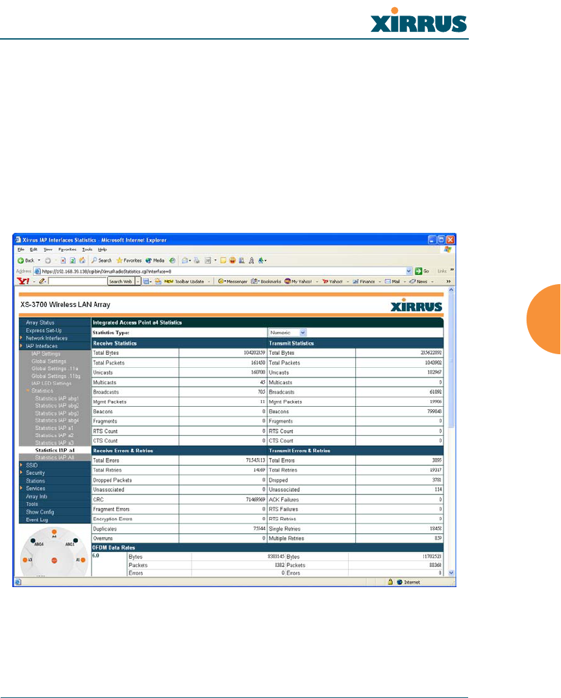Open Statistics IAP All page
Screen dimensions: 561x698
tap(55, 457)
